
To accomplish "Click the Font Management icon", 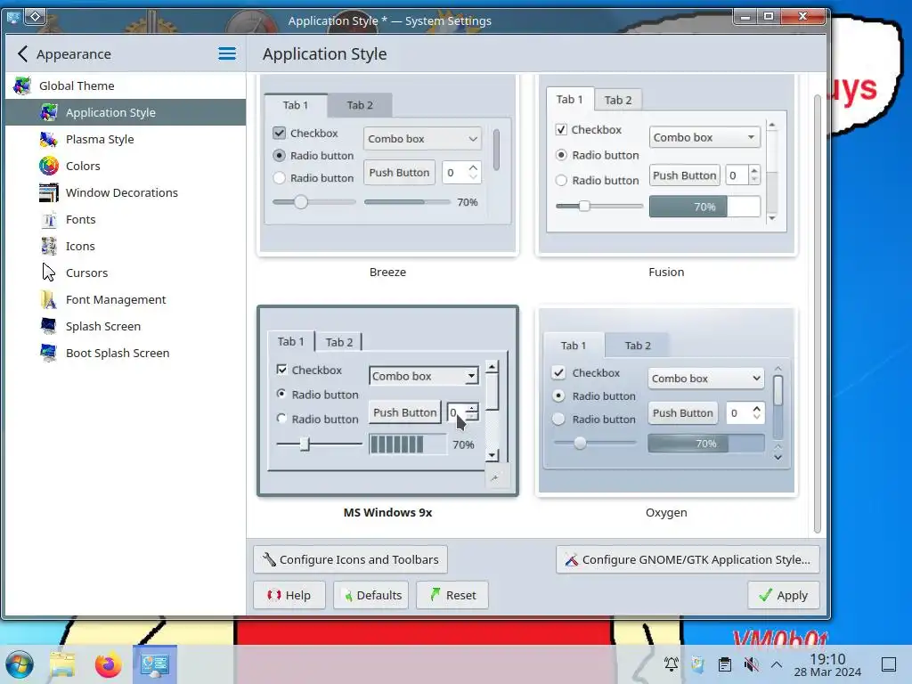I will (x=49, y=299).
